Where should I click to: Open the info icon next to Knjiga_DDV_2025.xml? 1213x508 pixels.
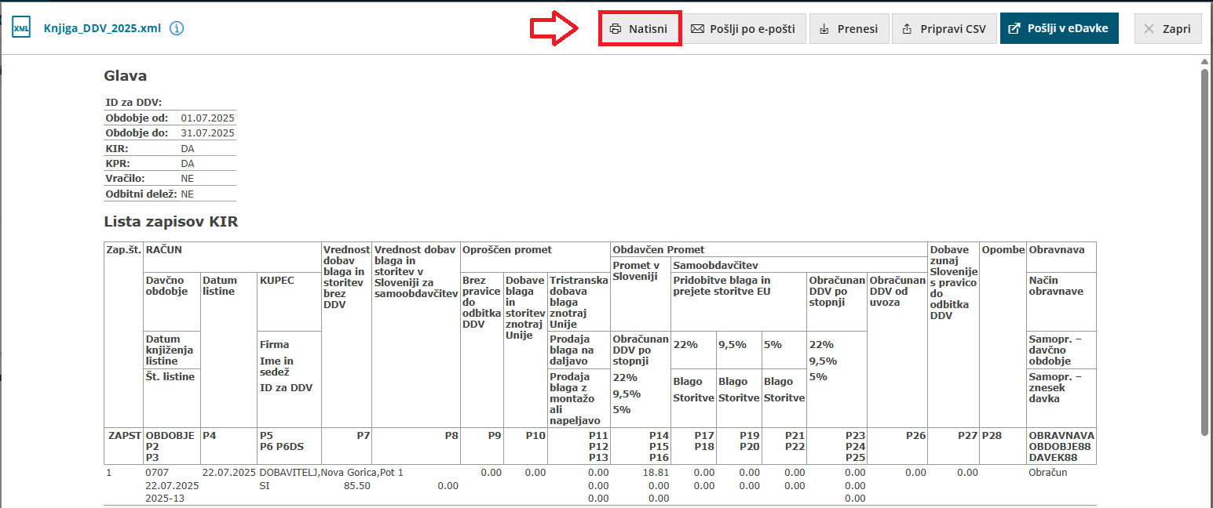tap(177, 28)
